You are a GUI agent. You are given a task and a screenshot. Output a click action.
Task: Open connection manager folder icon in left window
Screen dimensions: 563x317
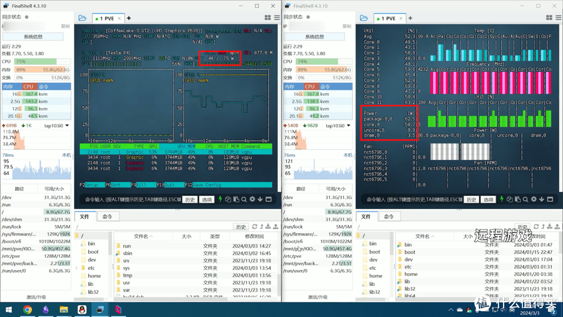click(x=82, y=18)
